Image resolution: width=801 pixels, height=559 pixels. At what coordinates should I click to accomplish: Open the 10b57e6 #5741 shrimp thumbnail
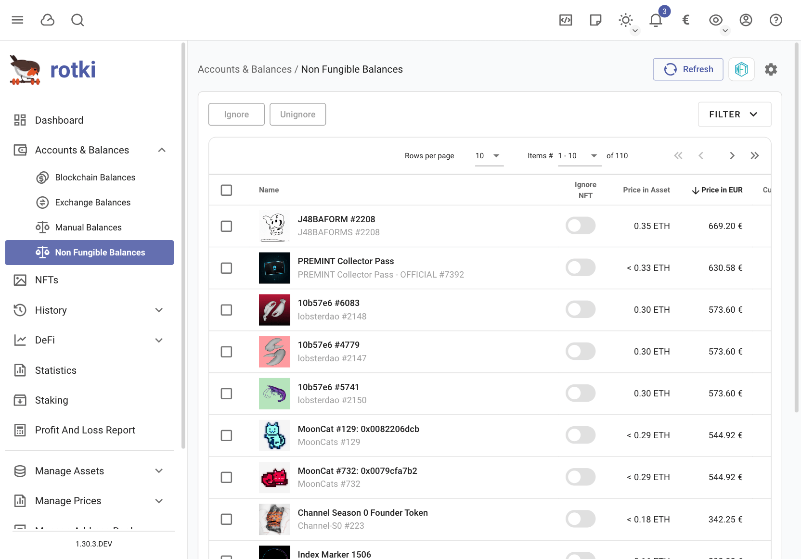[x=274, y=394]
